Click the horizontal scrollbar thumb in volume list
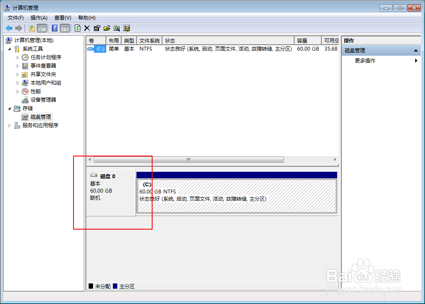 click(x=189, y=160)
